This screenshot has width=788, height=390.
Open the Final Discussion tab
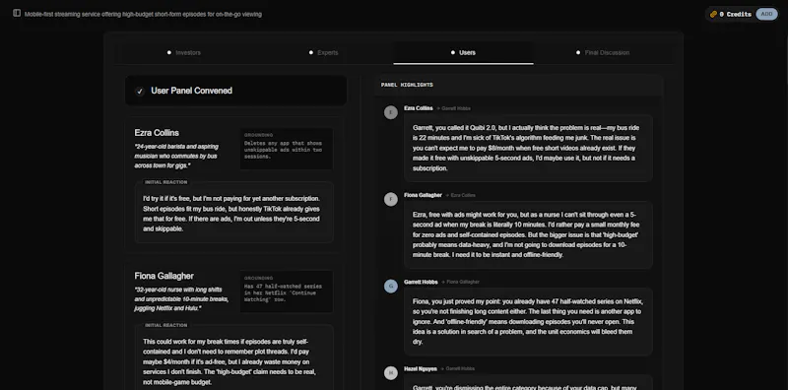coord(603,52)
